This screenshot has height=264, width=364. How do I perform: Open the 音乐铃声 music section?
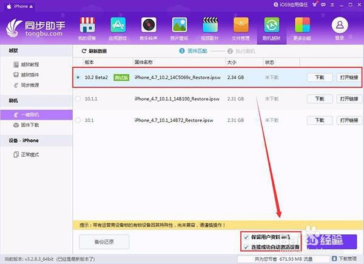click(x=149, y=29)
